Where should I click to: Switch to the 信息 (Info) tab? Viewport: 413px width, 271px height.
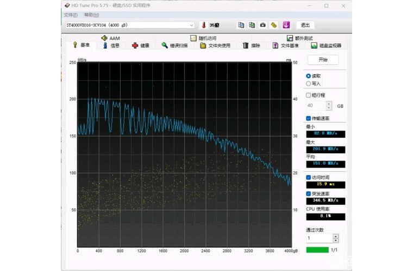tap(111, 46)
